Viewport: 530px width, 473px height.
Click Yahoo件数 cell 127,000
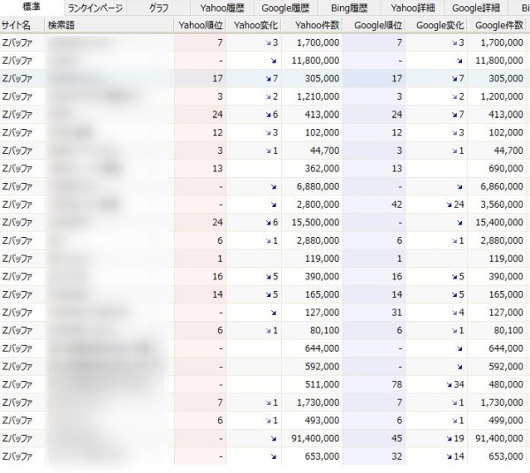point(312,312)
